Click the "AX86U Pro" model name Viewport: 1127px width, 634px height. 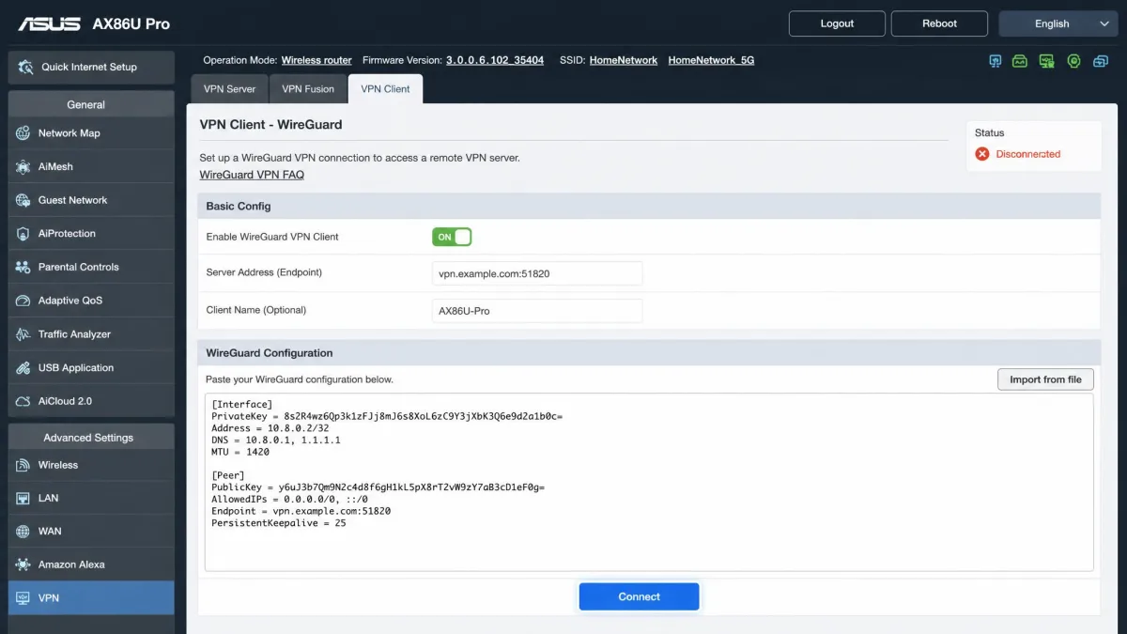coord(131,23)
